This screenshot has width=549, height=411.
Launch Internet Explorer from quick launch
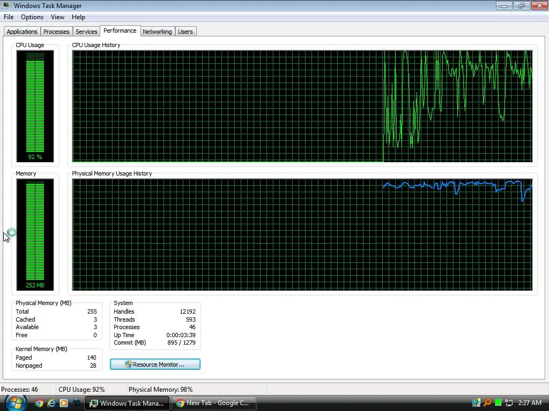51,403
